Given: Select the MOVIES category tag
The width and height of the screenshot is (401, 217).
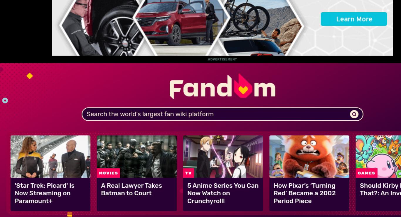Looking at the screenshot, I should click(x=108, y=173).
